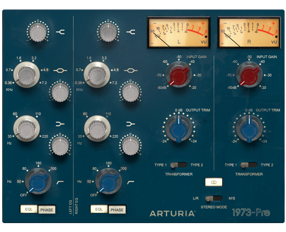Toggle the stereo link button with rings icon

pyautogui.click(x=214, y=182)
